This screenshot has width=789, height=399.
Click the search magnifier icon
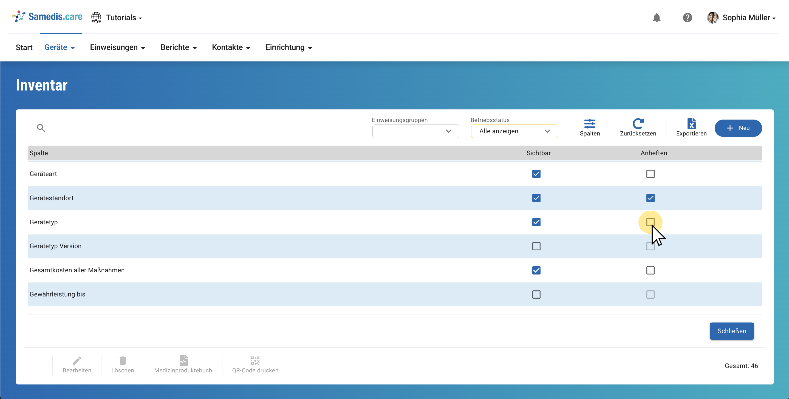pyautogui.click(x=41, y=128)
